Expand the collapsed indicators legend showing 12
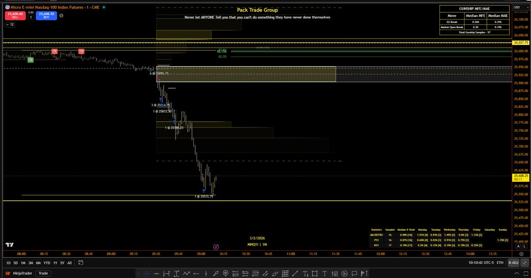The image size is (531, 278). click(x=10, y=25)
